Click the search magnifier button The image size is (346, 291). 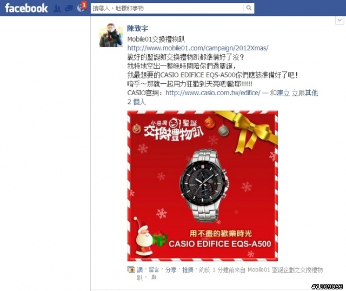[x=249, y=8]
